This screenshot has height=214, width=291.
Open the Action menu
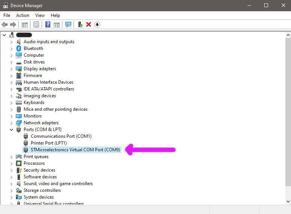click(x=23, y=15)
